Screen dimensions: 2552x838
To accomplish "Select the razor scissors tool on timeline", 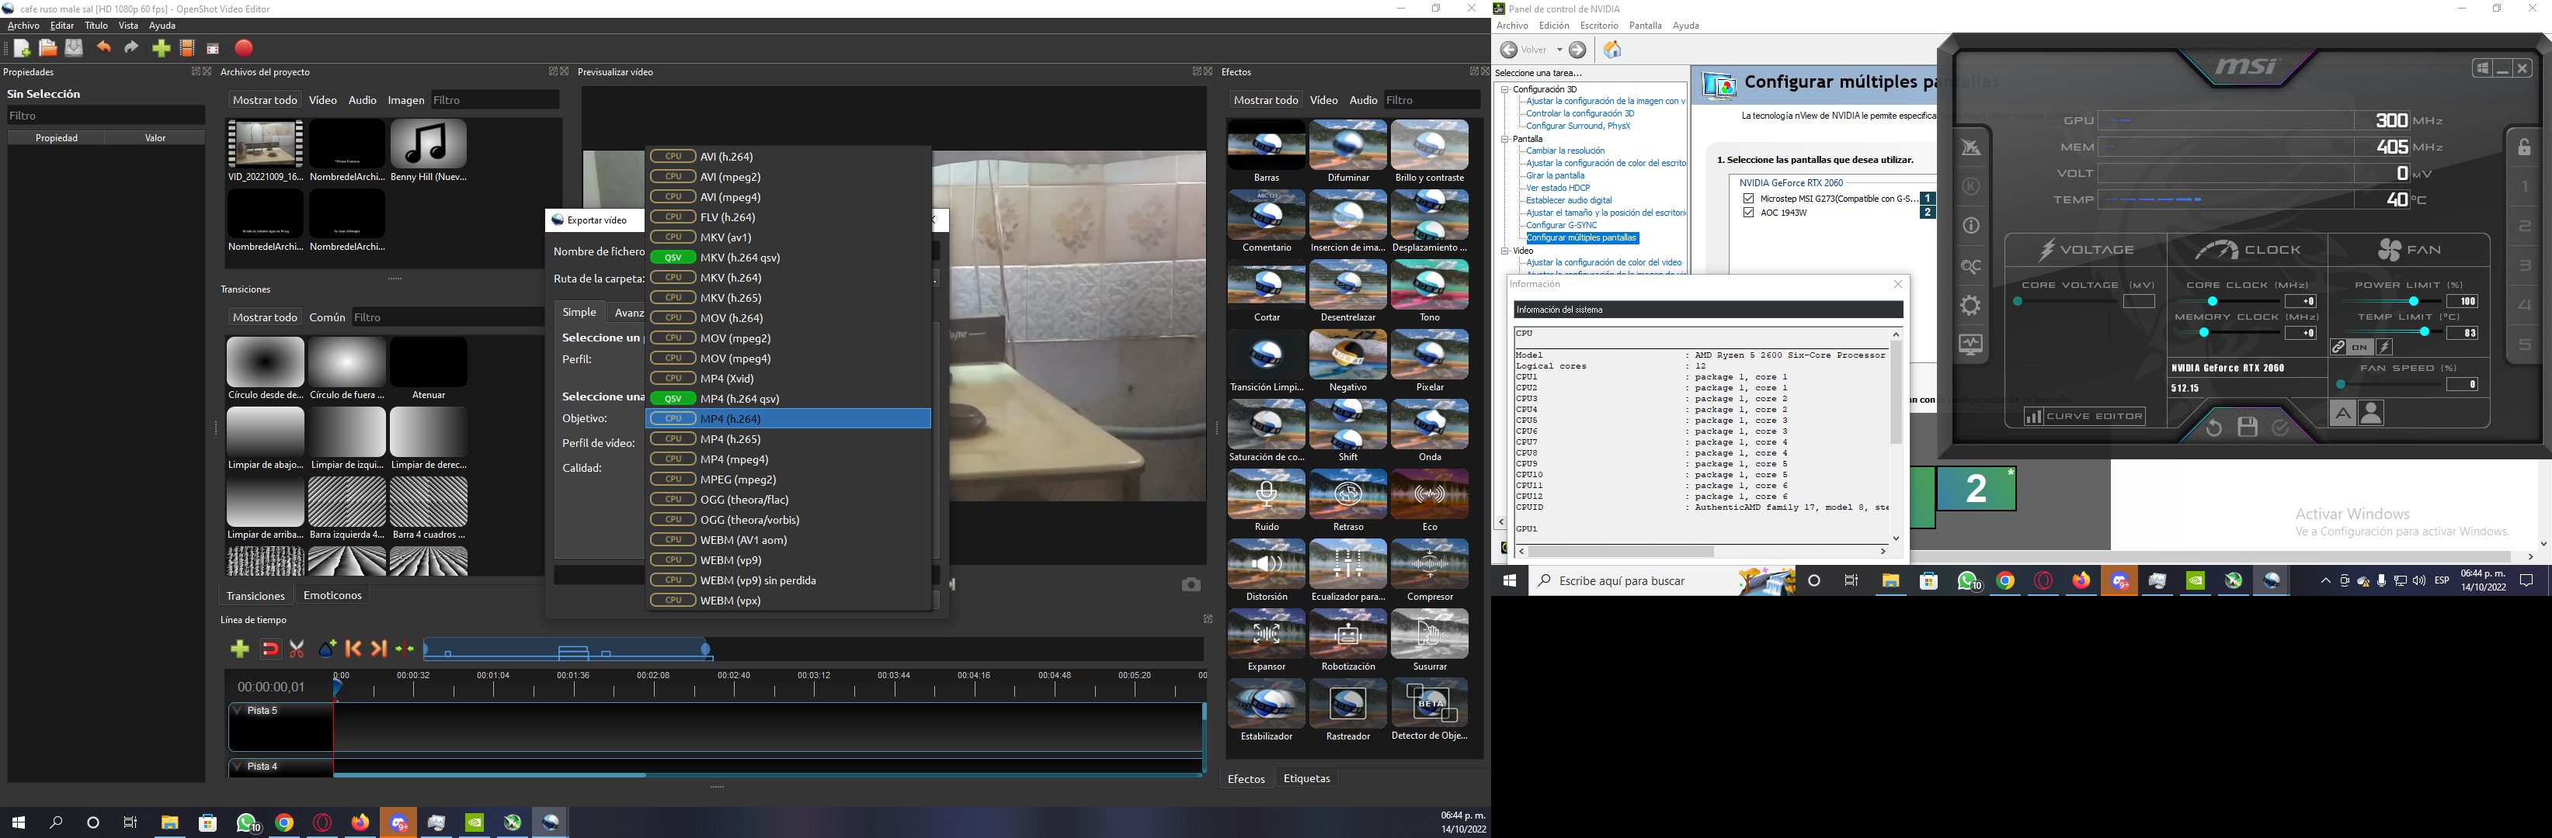I will click(296, 649).
